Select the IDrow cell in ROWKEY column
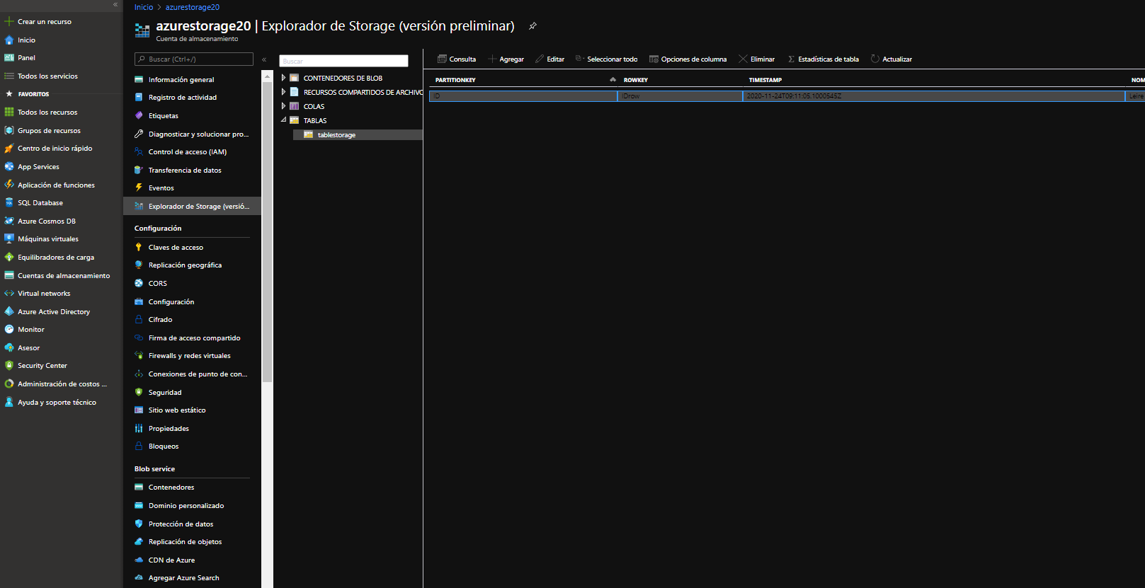The image size is (1145, 588). [x=680, y=96]
